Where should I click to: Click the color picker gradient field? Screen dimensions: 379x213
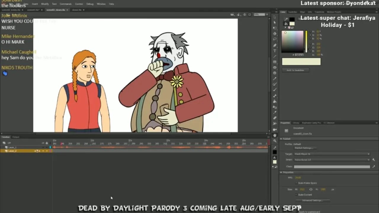pos(293,41)
